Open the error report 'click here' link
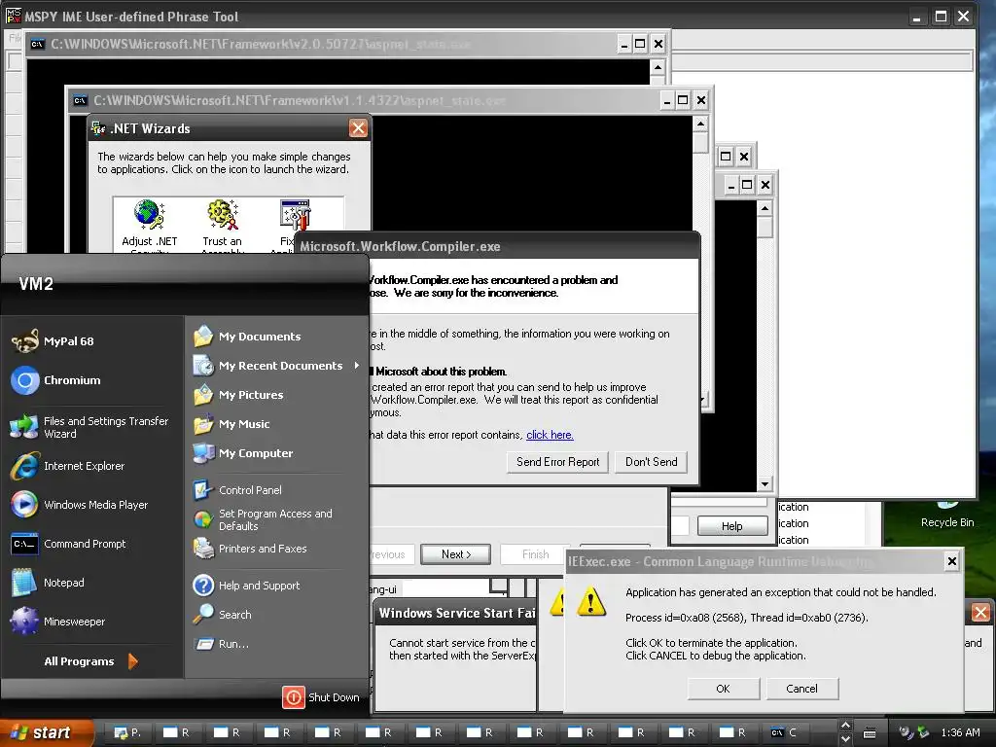996x747 pixels. 550,435
